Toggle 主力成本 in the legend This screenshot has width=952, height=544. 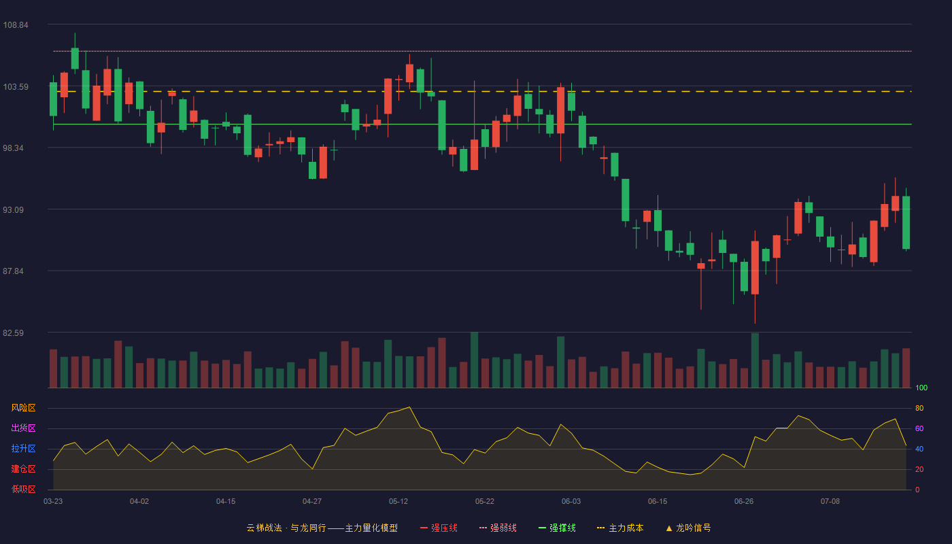620,528
